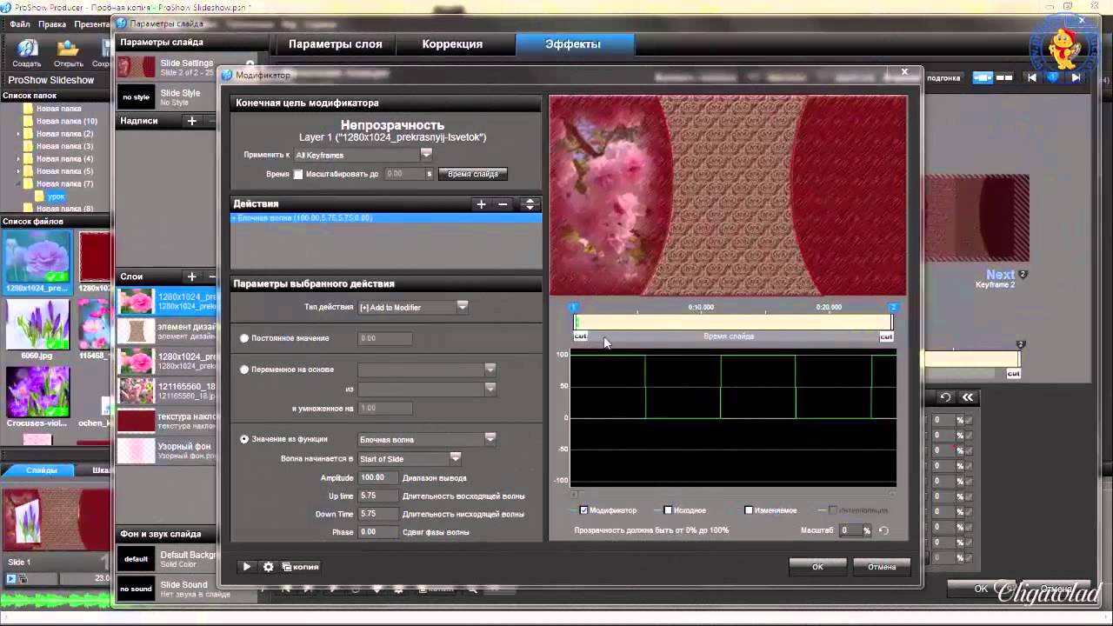Click the Создать toolbar icon
Viewport: 1113px width, 626px height.
click(27, 53)
